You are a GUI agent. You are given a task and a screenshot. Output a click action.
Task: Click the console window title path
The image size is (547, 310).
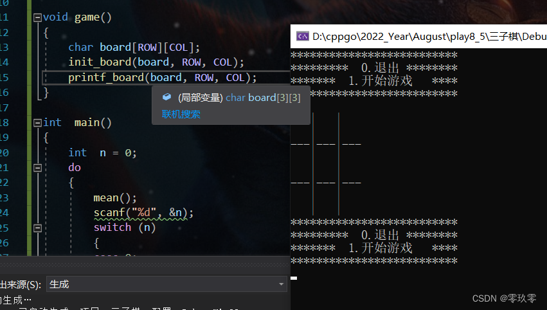pyautogui.click(x=429, y=36)
